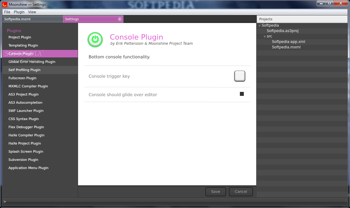Open Softpedia-app.xml in Projects tree
Screen dimensions: 350x208
pyautogui.click(x=288, y=42)
